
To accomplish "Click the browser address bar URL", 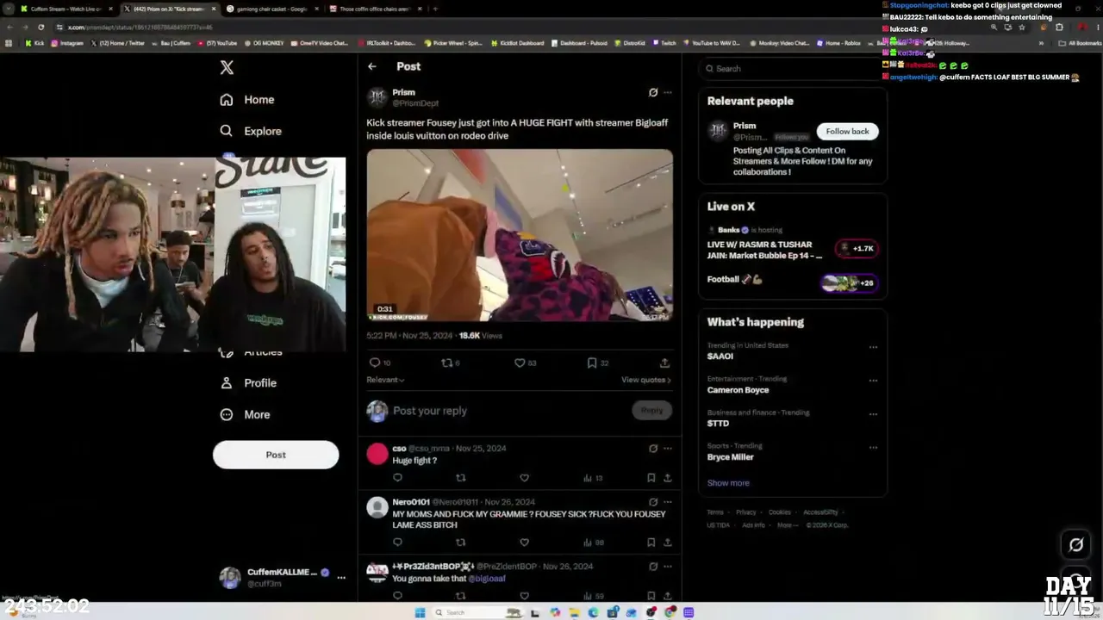I will click(x=140, y=28).
